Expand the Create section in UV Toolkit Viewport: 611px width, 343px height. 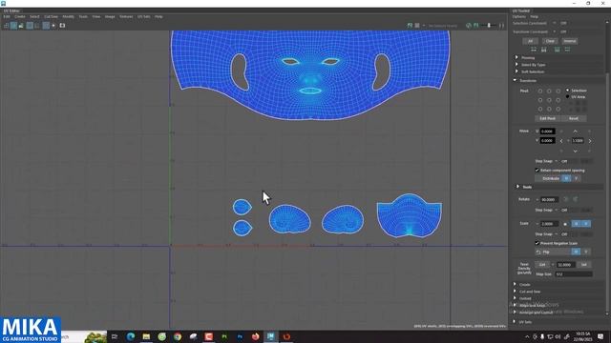coord(516,284)
